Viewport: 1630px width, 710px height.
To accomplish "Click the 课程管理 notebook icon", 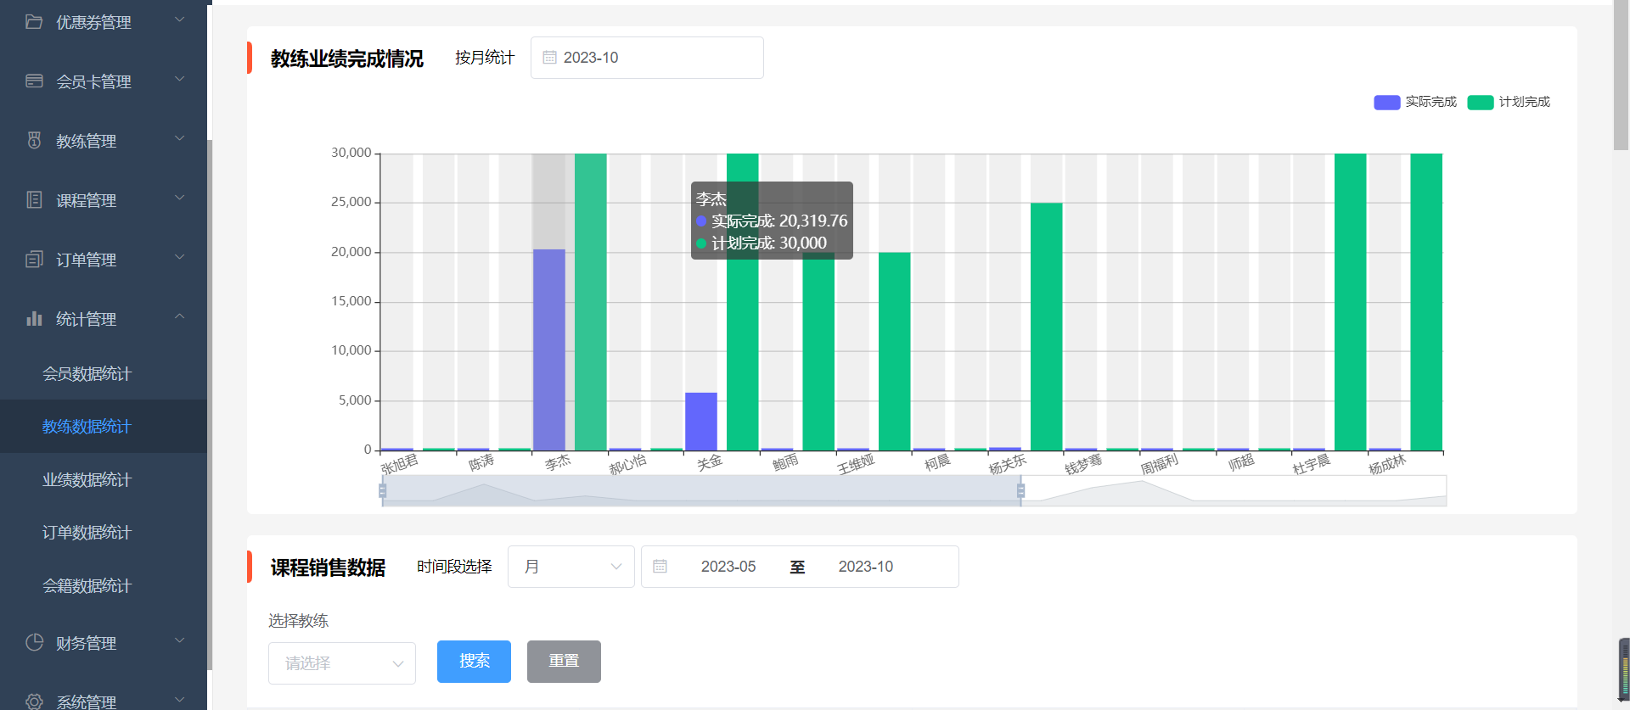I will click(x=34, y=199).
